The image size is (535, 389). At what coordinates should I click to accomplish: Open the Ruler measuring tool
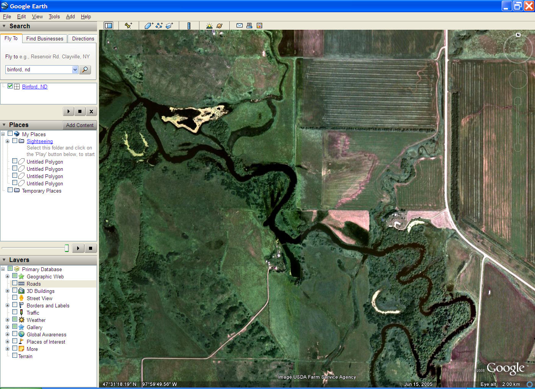pos(189,26)
